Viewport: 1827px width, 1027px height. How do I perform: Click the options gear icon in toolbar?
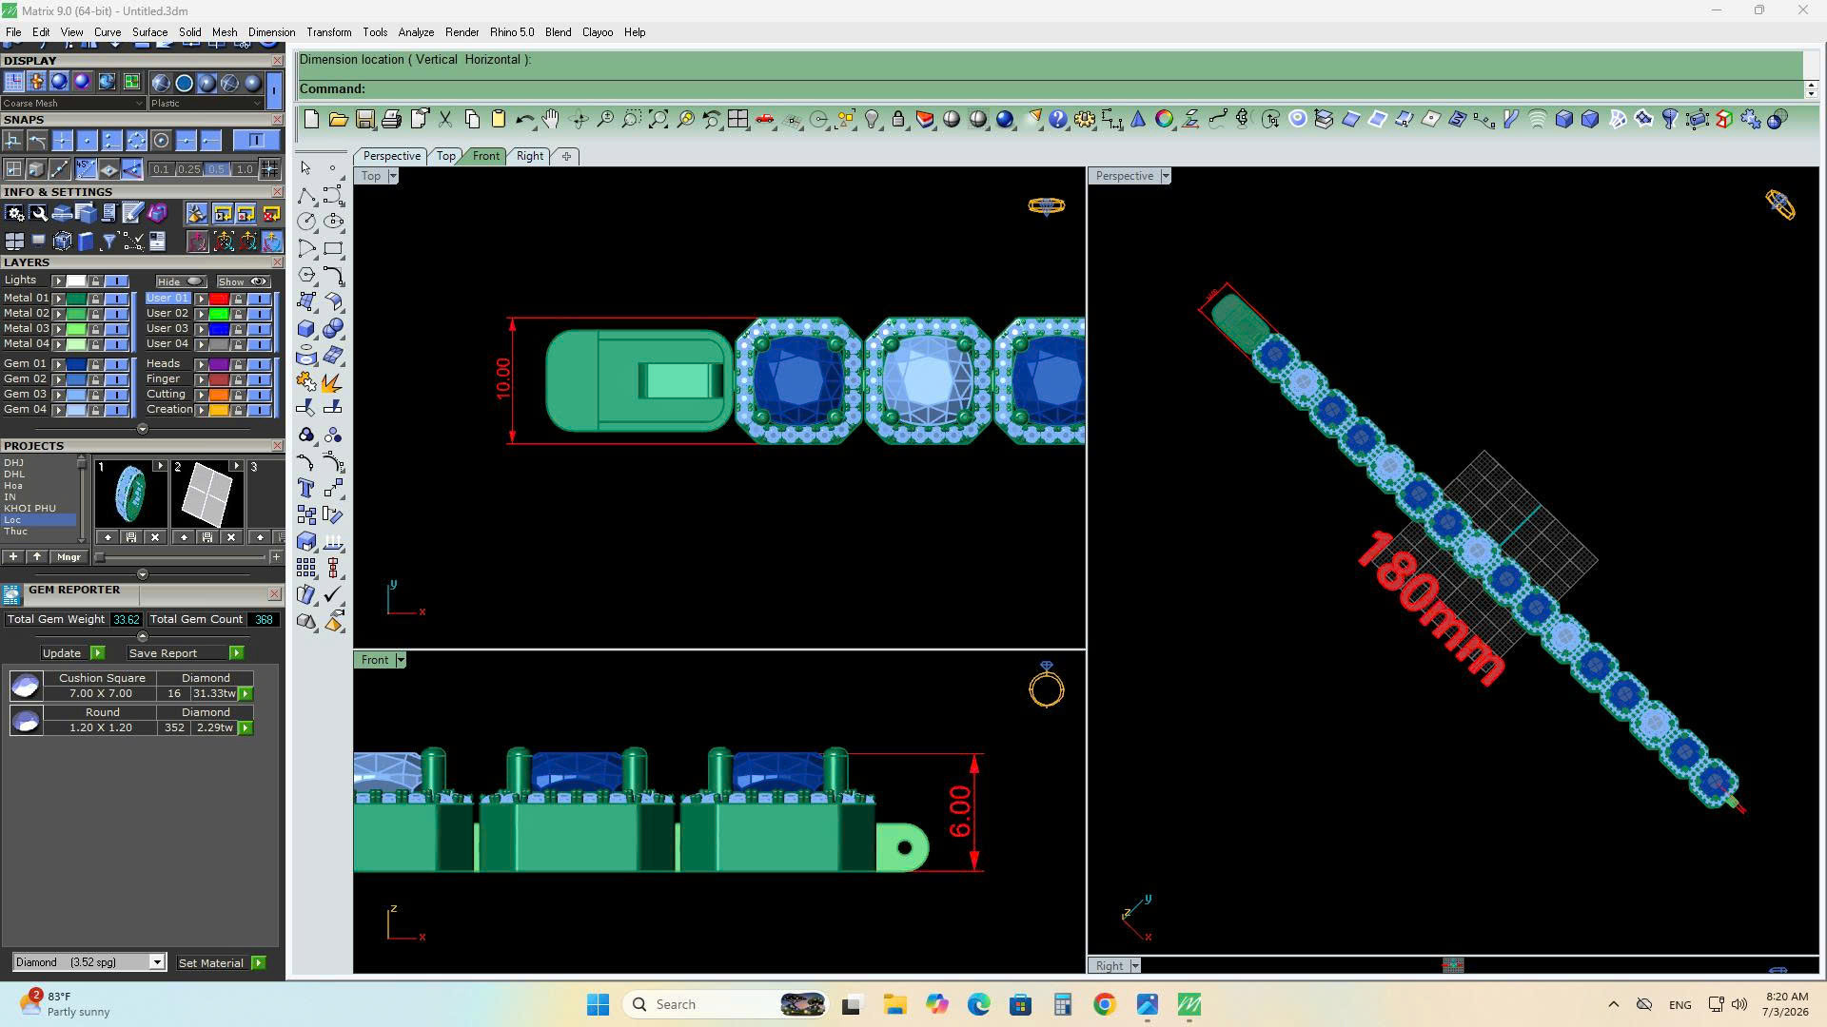1084,119
